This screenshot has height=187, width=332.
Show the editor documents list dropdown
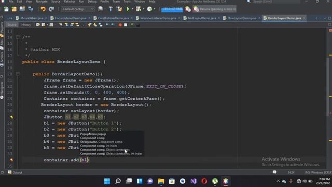(325, 18)
